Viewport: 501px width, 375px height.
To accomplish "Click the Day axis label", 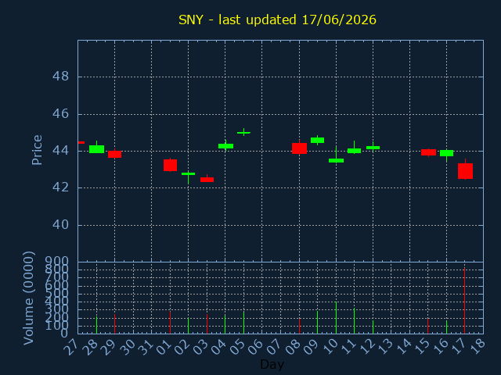I will pyautogui.click(x=272, y=364).
